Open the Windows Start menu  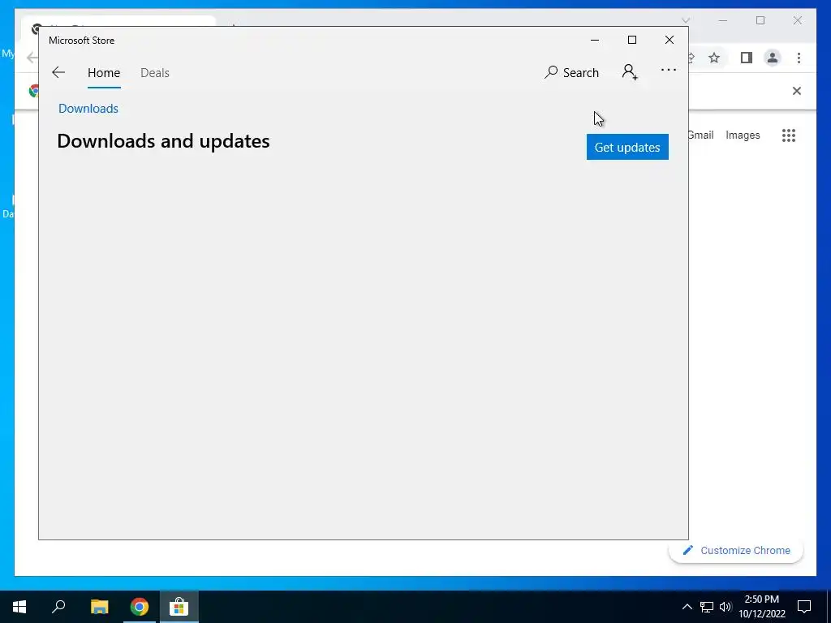click(19, 607)
